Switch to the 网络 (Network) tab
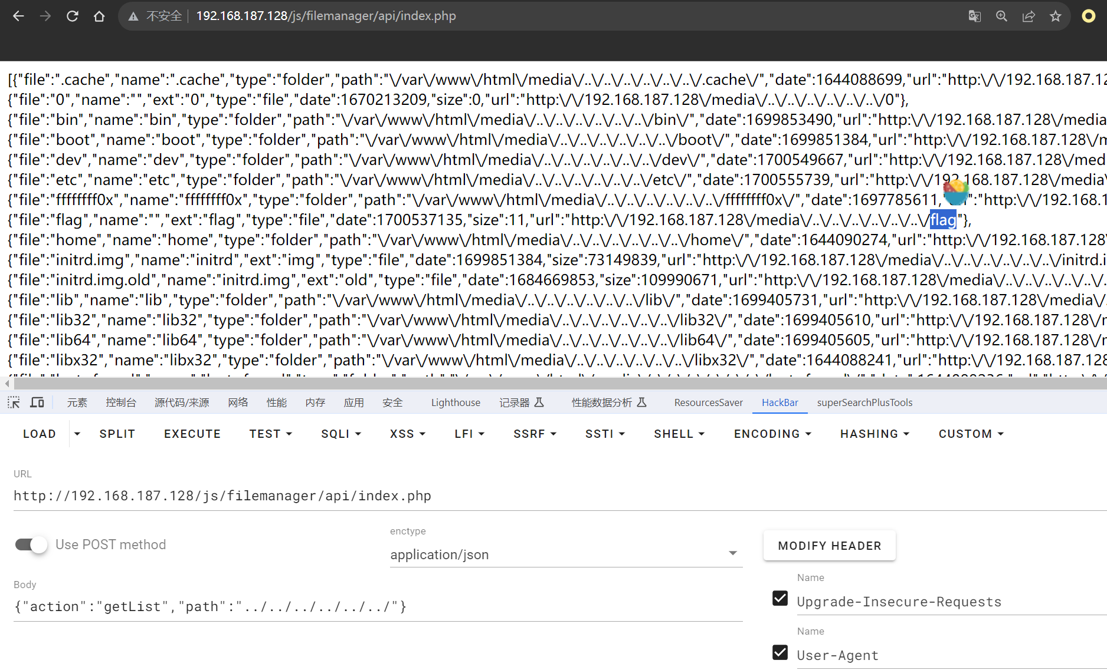The height and width of the screenshot is (670, 1107). pos(238,402)
